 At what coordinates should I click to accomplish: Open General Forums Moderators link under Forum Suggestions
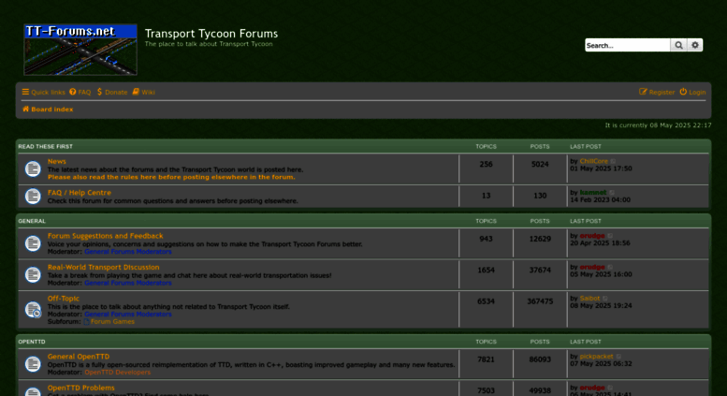click(128, 252)
